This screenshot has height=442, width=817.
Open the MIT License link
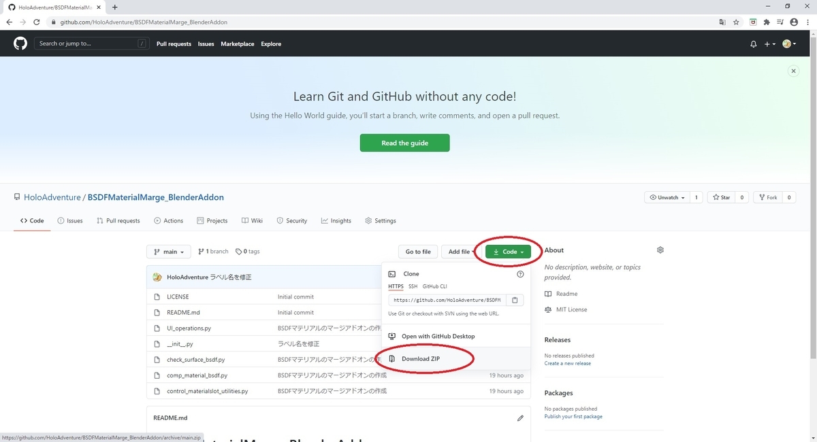571,309
